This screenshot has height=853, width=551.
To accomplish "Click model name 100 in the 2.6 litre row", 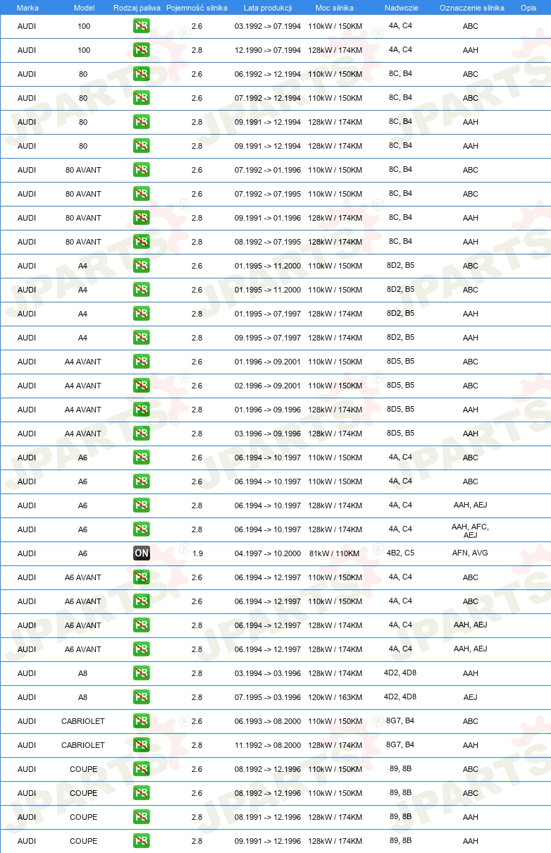I will 84,26.
